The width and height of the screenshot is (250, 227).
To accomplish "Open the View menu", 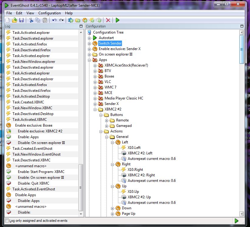I will tap(30, 13).
